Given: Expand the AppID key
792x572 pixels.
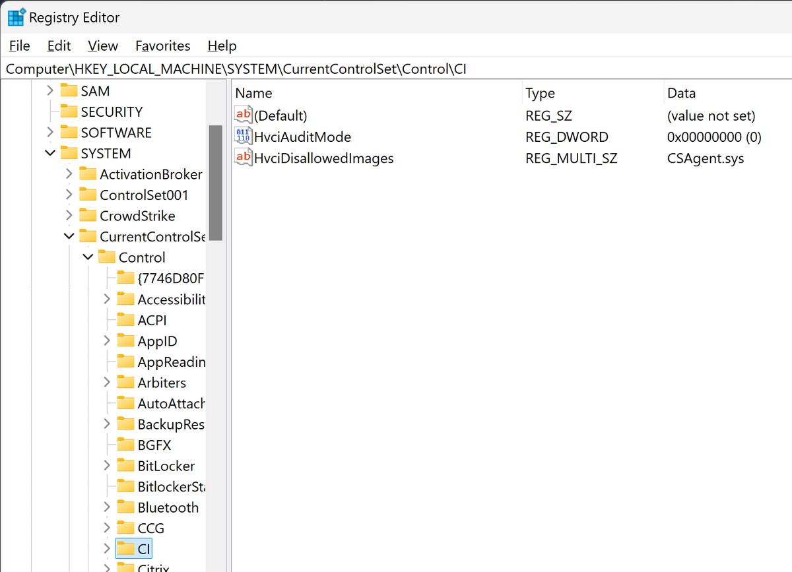Looking at the screenshot, I should coord(107,341).
